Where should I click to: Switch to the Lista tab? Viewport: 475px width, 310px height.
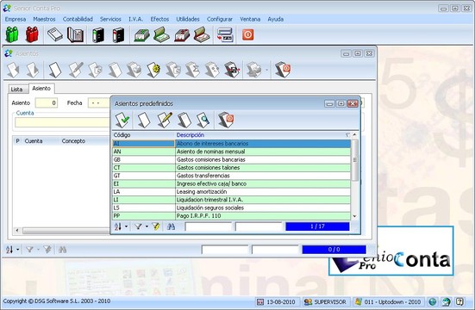pos(16,90)
